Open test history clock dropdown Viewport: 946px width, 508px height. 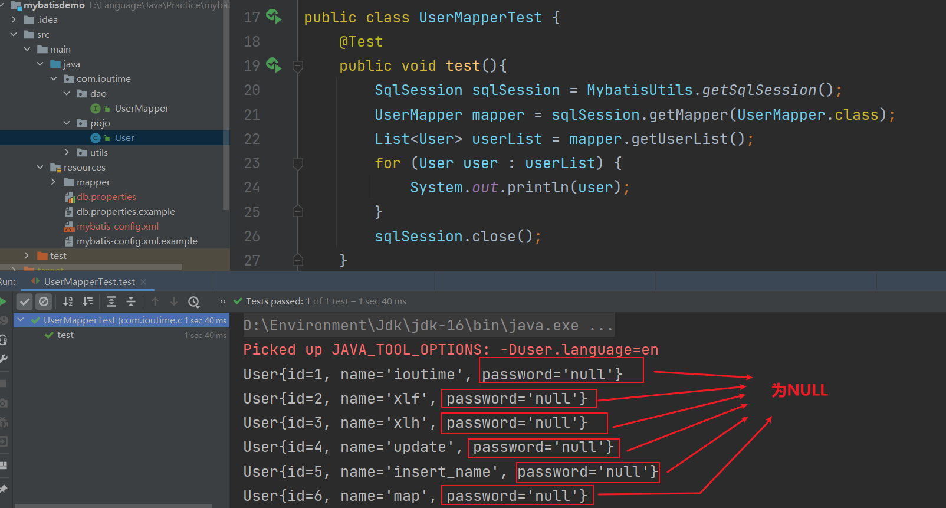coord(194,302)
